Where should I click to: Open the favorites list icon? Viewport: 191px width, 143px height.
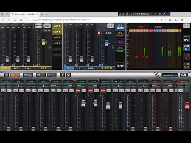coord(170,20)
